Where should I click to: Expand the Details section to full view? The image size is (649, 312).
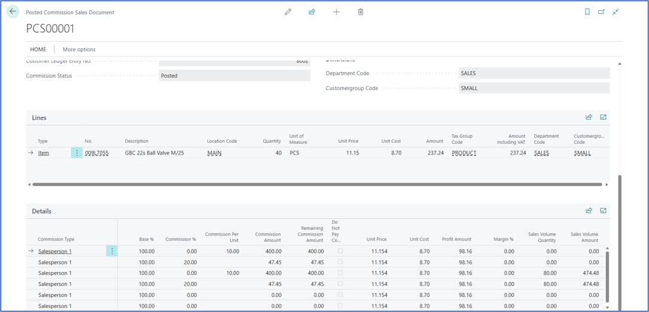[603, 211]
